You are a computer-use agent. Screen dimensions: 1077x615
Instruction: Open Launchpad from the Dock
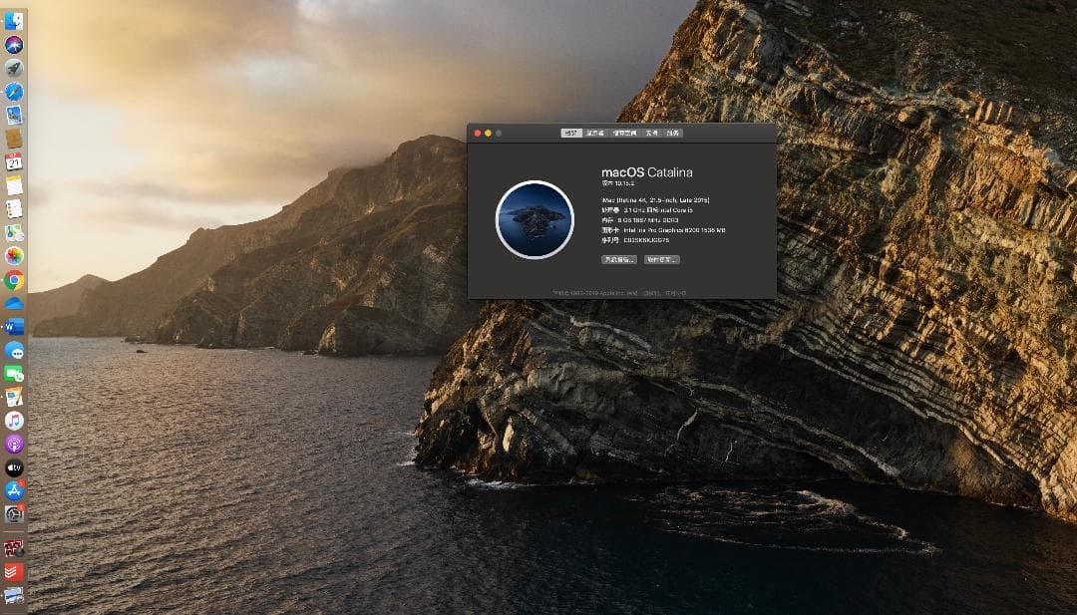[14, 70]
